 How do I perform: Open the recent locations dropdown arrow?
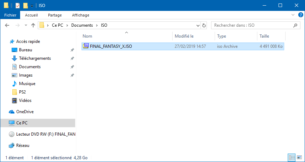click(26, 25)
